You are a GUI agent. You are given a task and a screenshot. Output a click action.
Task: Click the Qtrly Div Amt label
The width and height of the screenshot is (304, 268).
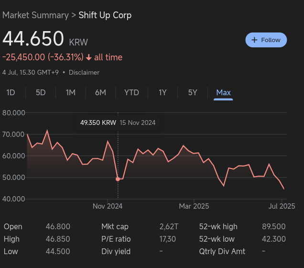click(222, 251)
